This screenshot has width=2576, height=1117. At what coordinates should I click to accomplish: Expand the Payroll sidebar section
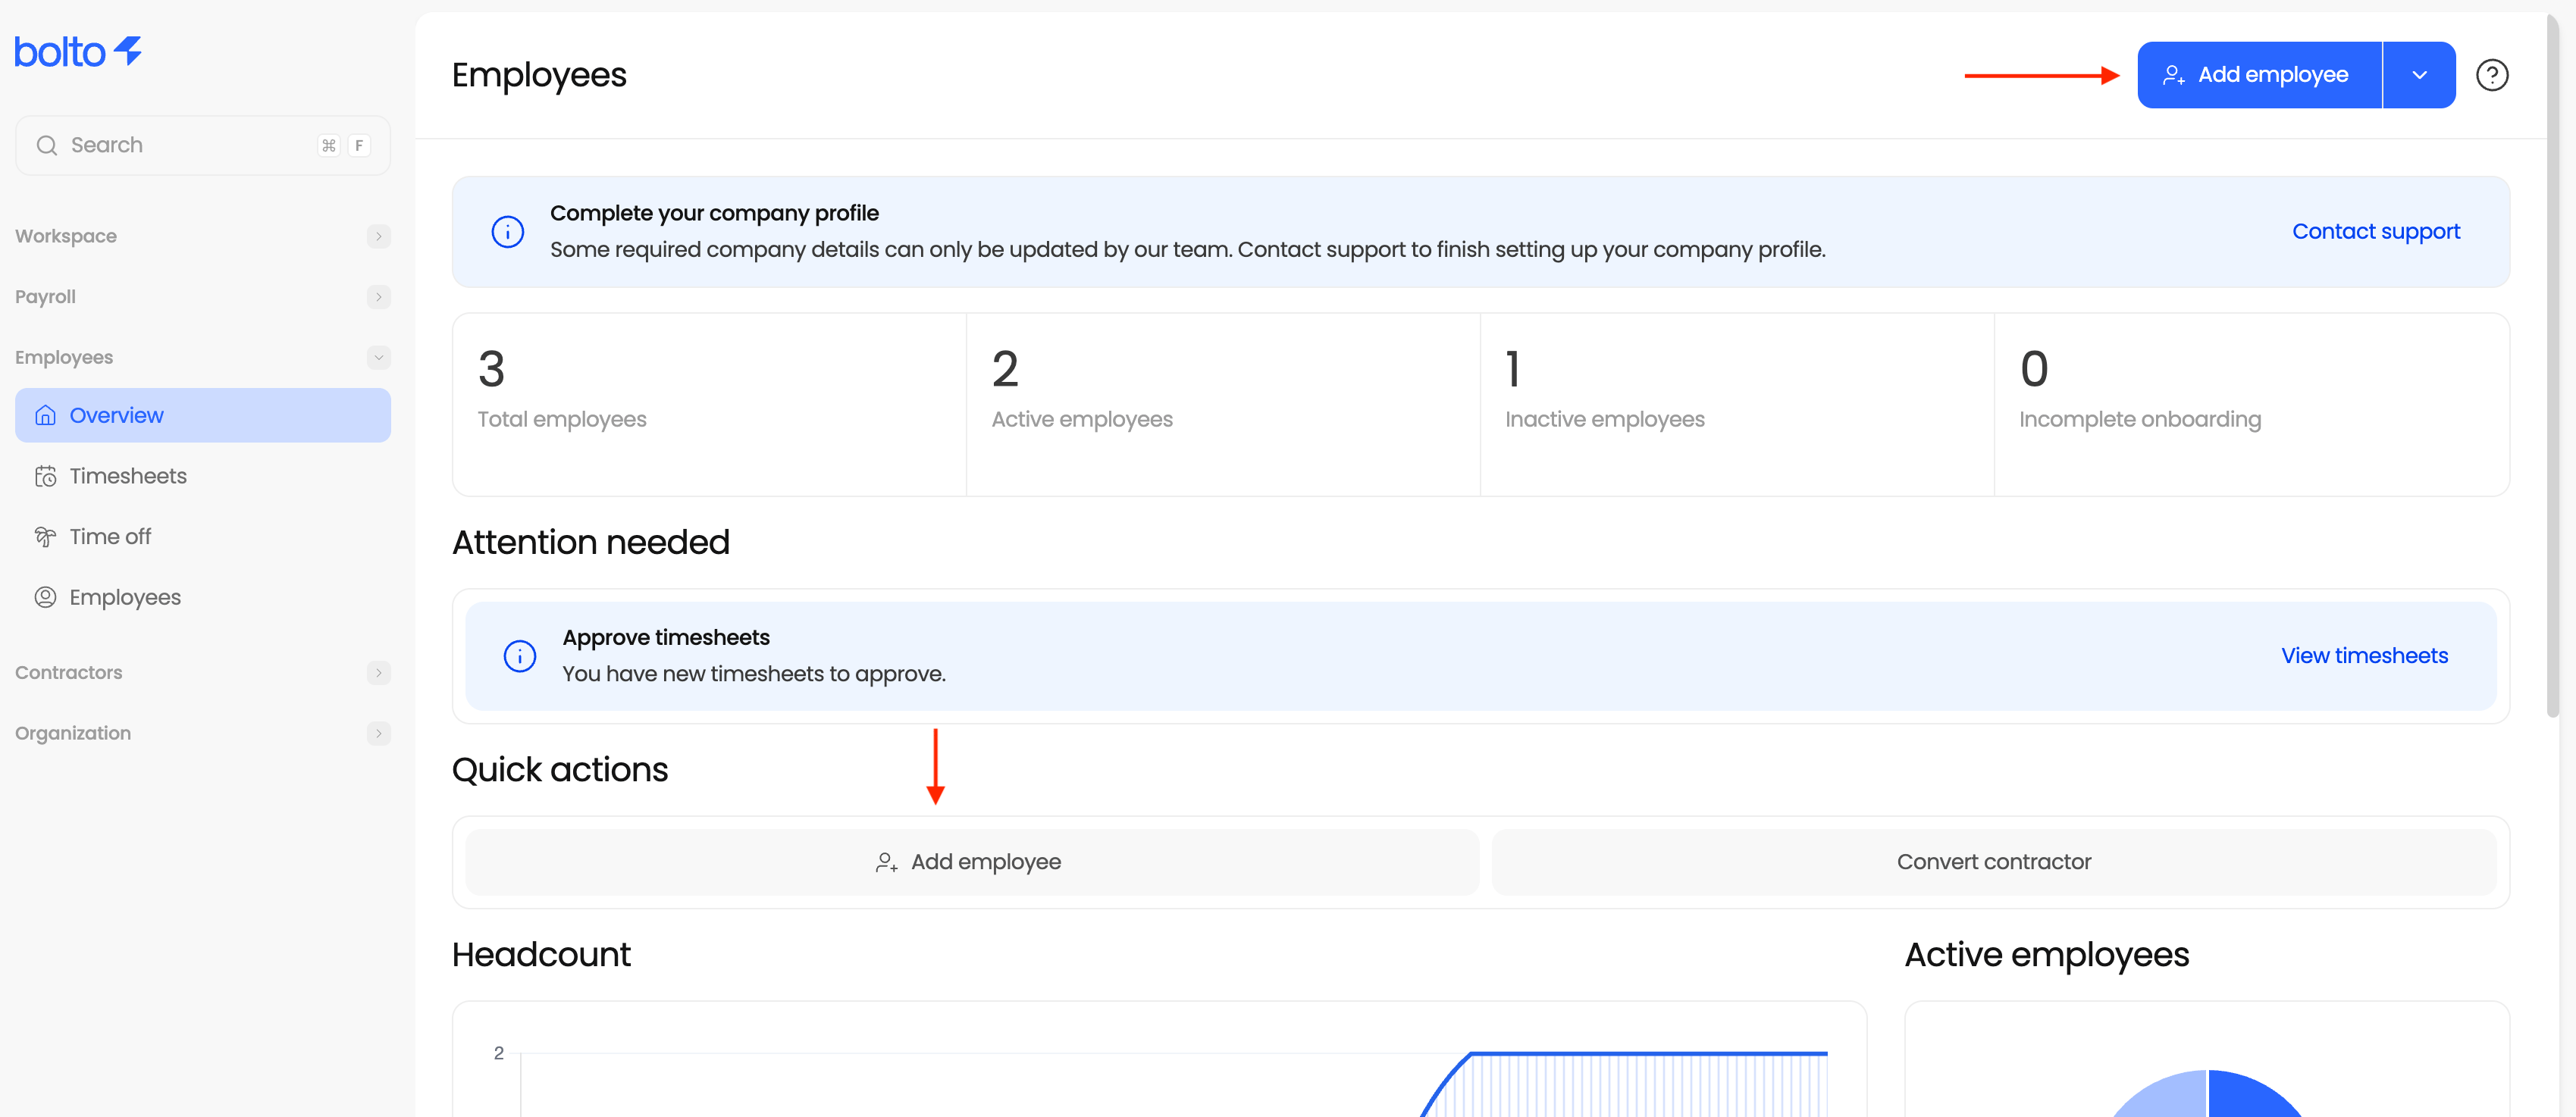coord(378,297)
